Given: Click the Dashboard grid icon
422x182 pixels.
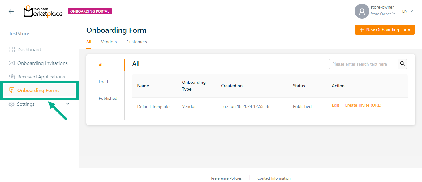Looking at the screenshot, I should click(x=12, y=49).
